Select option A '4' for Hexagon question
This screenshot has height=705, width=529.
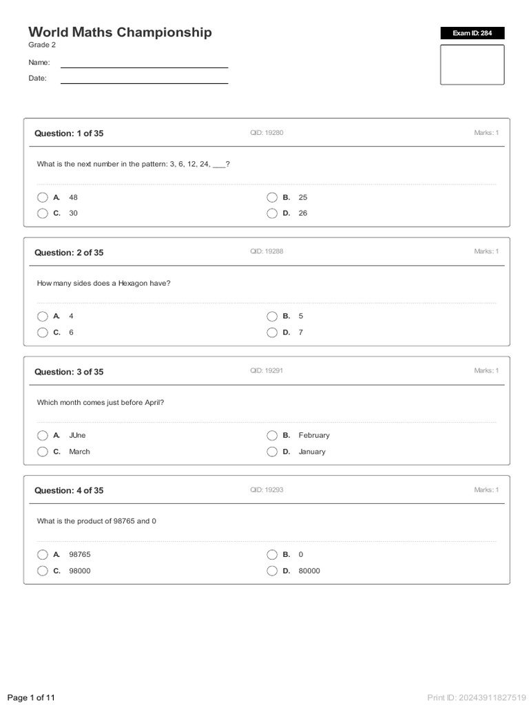tap(43, 317)
